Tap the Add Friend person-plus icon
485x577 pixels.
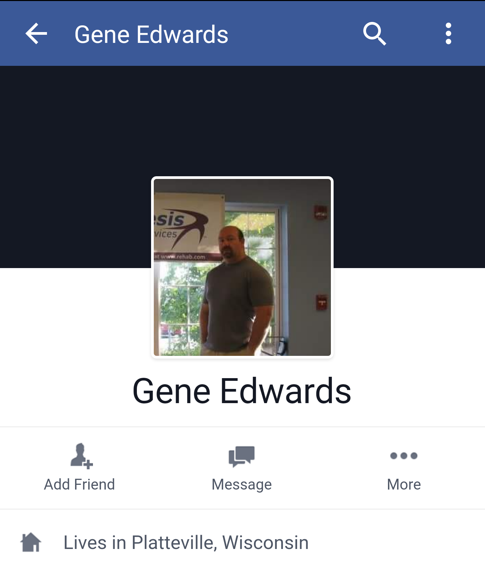coord(81,456)
